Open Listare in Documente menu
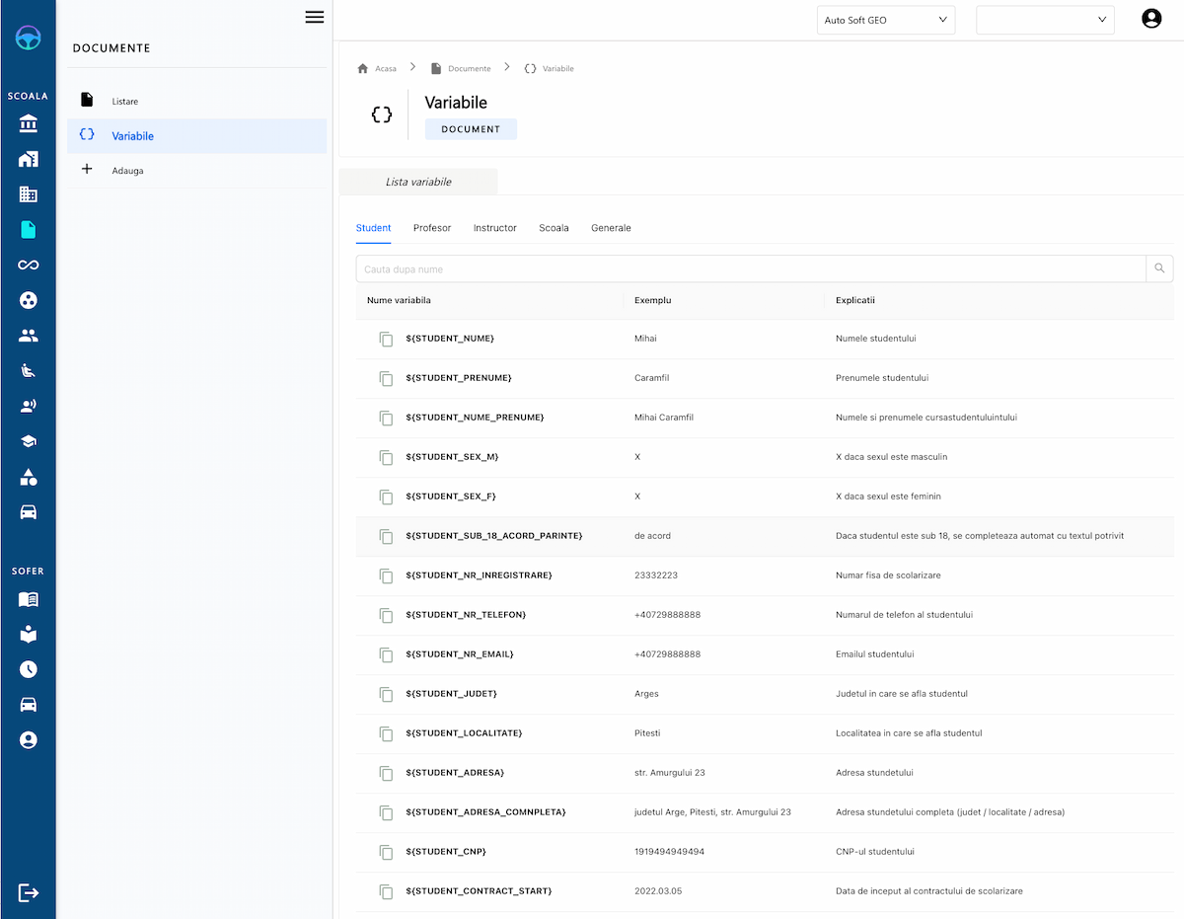Viewport: 1184px width, 919px height. [125, 102]
